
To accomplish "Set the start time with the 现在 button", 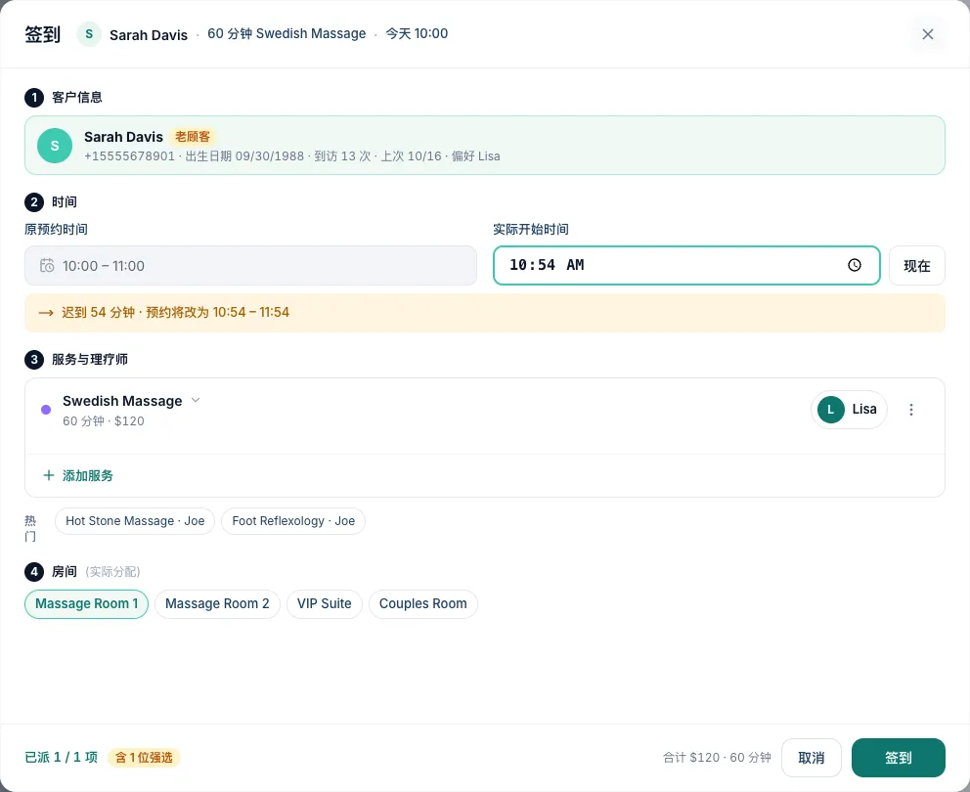I will pyautogui.click(x=917, y=265).
